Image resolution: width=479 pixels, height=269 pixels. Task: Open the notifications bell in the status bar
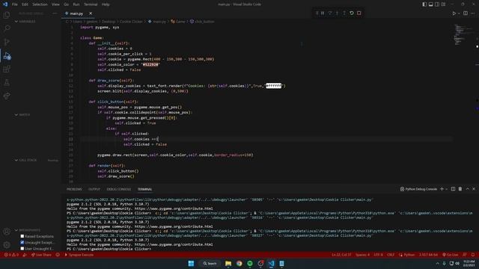click(x=473, y=255)
